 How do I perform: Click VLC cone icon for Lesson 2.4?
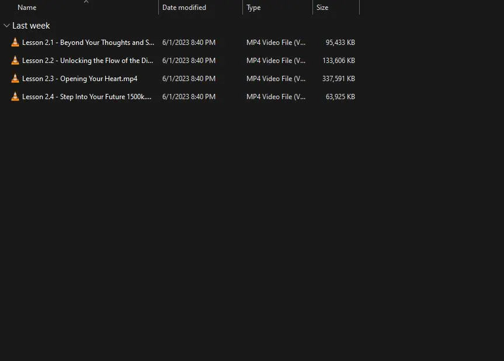pos(15,97)
